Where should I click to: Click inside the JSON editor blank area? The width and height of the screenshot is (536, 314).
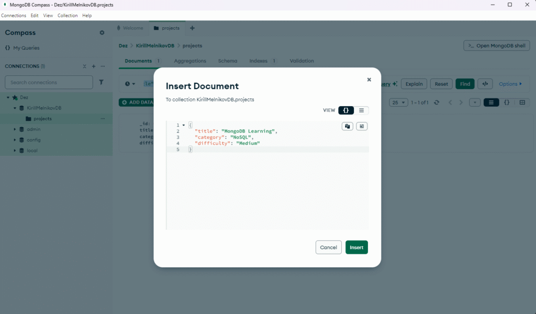point(267,190)
